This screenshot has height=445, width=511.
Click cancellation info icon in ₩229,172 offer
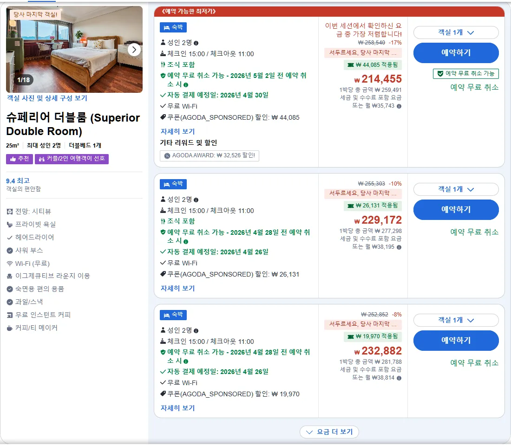coord(186,242)
